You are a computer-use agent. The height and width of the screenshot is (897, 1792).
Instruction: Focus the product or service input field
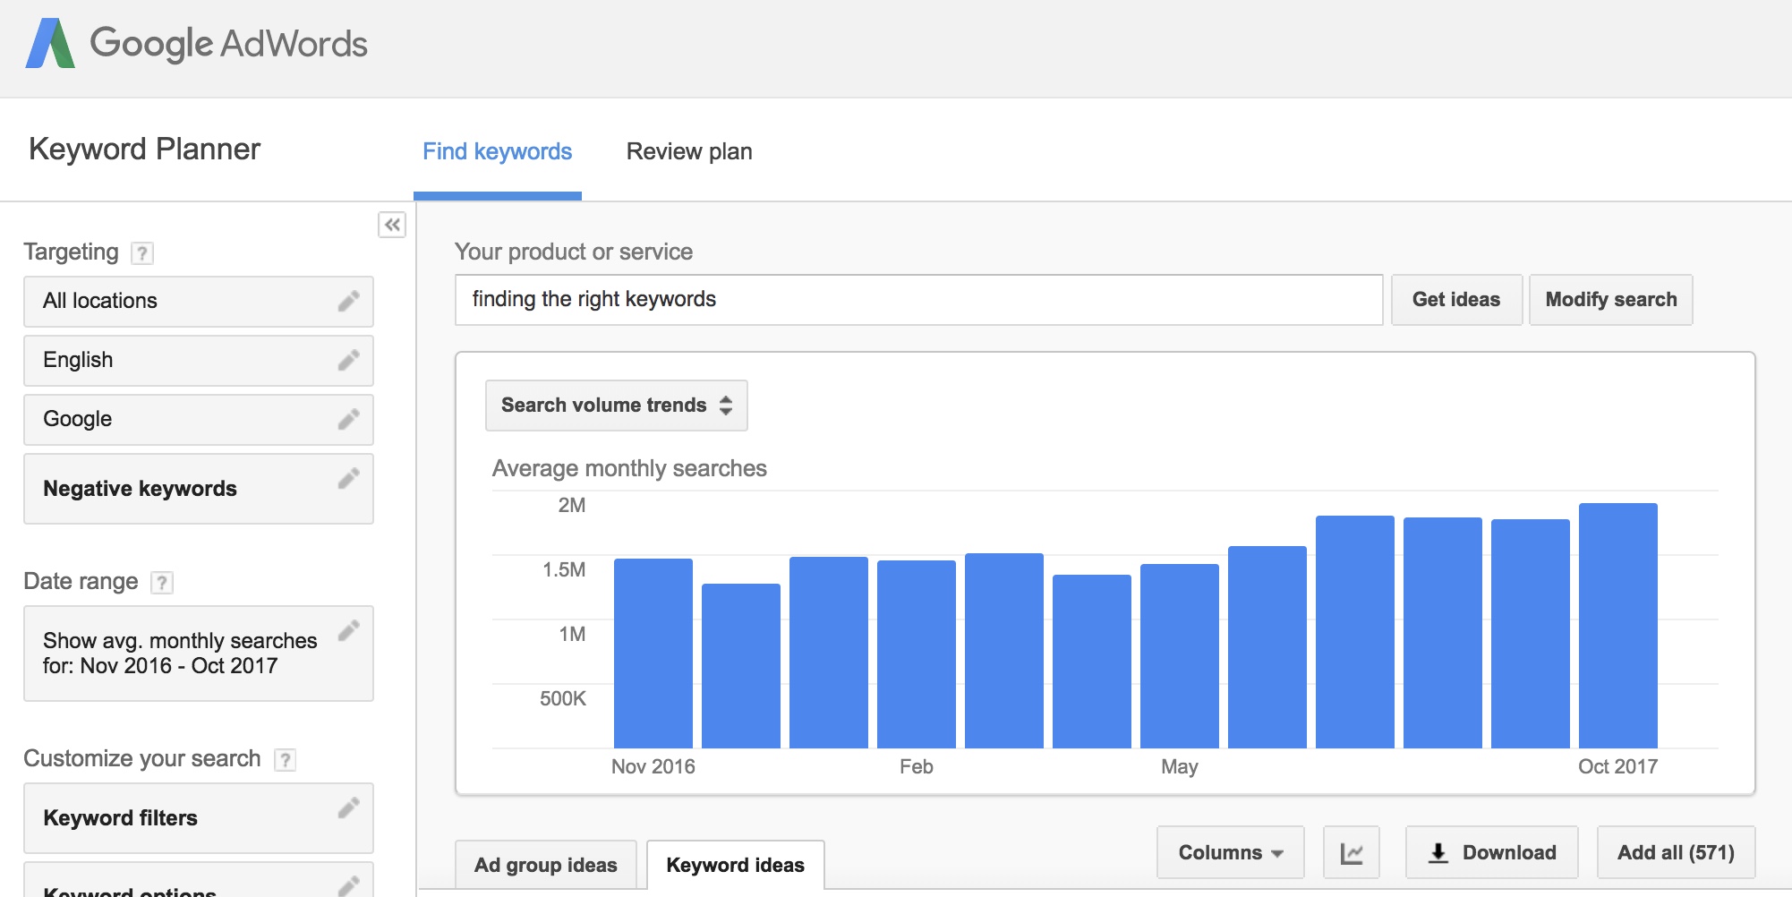coord(919,300)
